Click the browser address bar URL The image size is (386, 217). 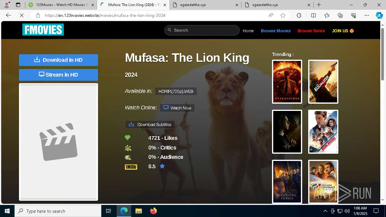pyautogui.click(x=105, y=15)
